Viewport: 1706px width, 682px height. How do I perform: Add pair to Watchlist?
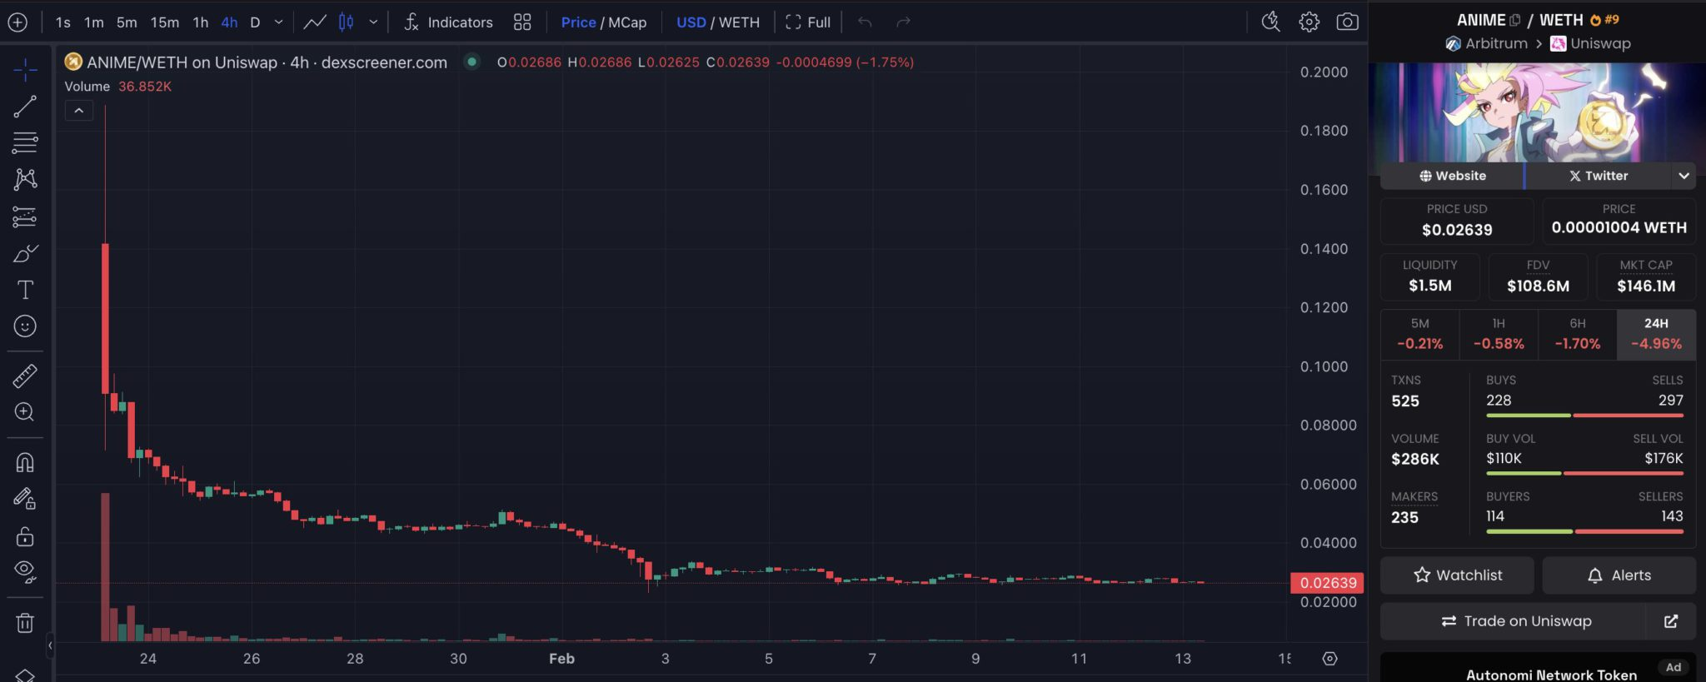coord(1457,575)
